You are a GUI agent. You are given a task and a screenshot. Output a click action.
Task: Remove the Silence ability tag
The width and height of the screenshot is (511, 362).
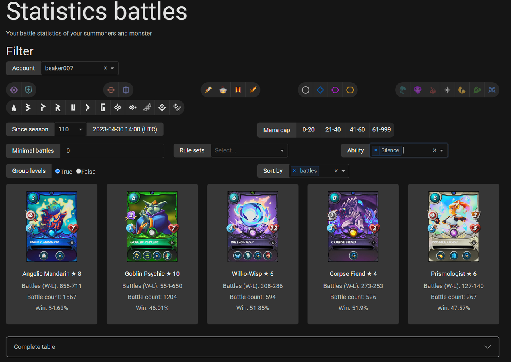pyautogui.click(x=376, y=150)
